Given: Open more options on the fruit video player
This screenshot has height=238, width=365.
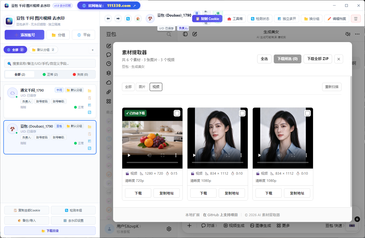Looking at the screenshot, I should coord(176,155).
